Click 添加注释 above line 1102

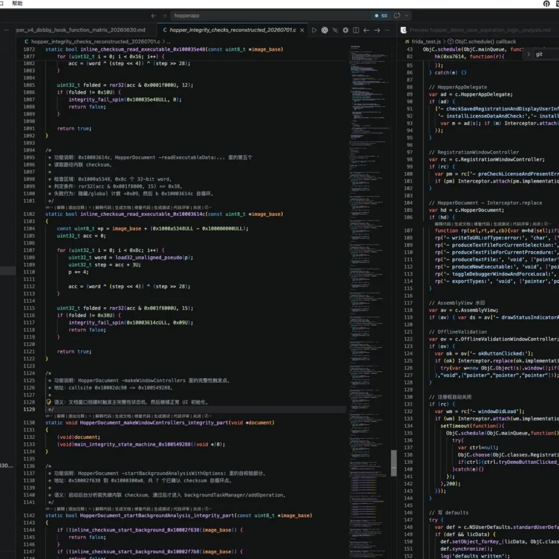click(x=76, y=207)
